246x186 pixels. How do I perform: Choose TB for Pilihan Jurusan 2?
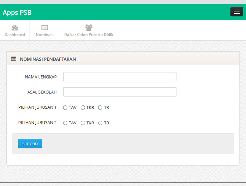[100, 123]
